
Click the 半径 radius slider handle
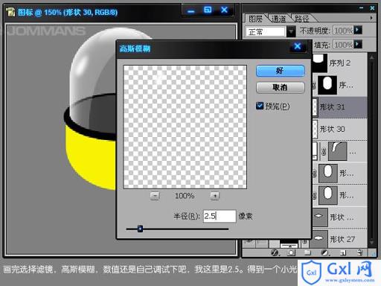pyautogui.click(x=140, y=229)
